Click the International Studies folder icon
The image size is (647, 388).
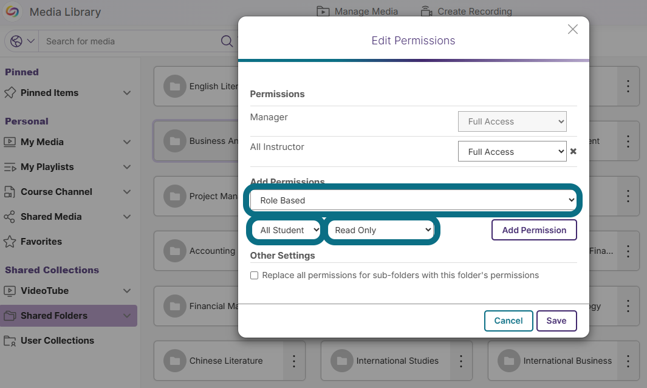point(341,361)
